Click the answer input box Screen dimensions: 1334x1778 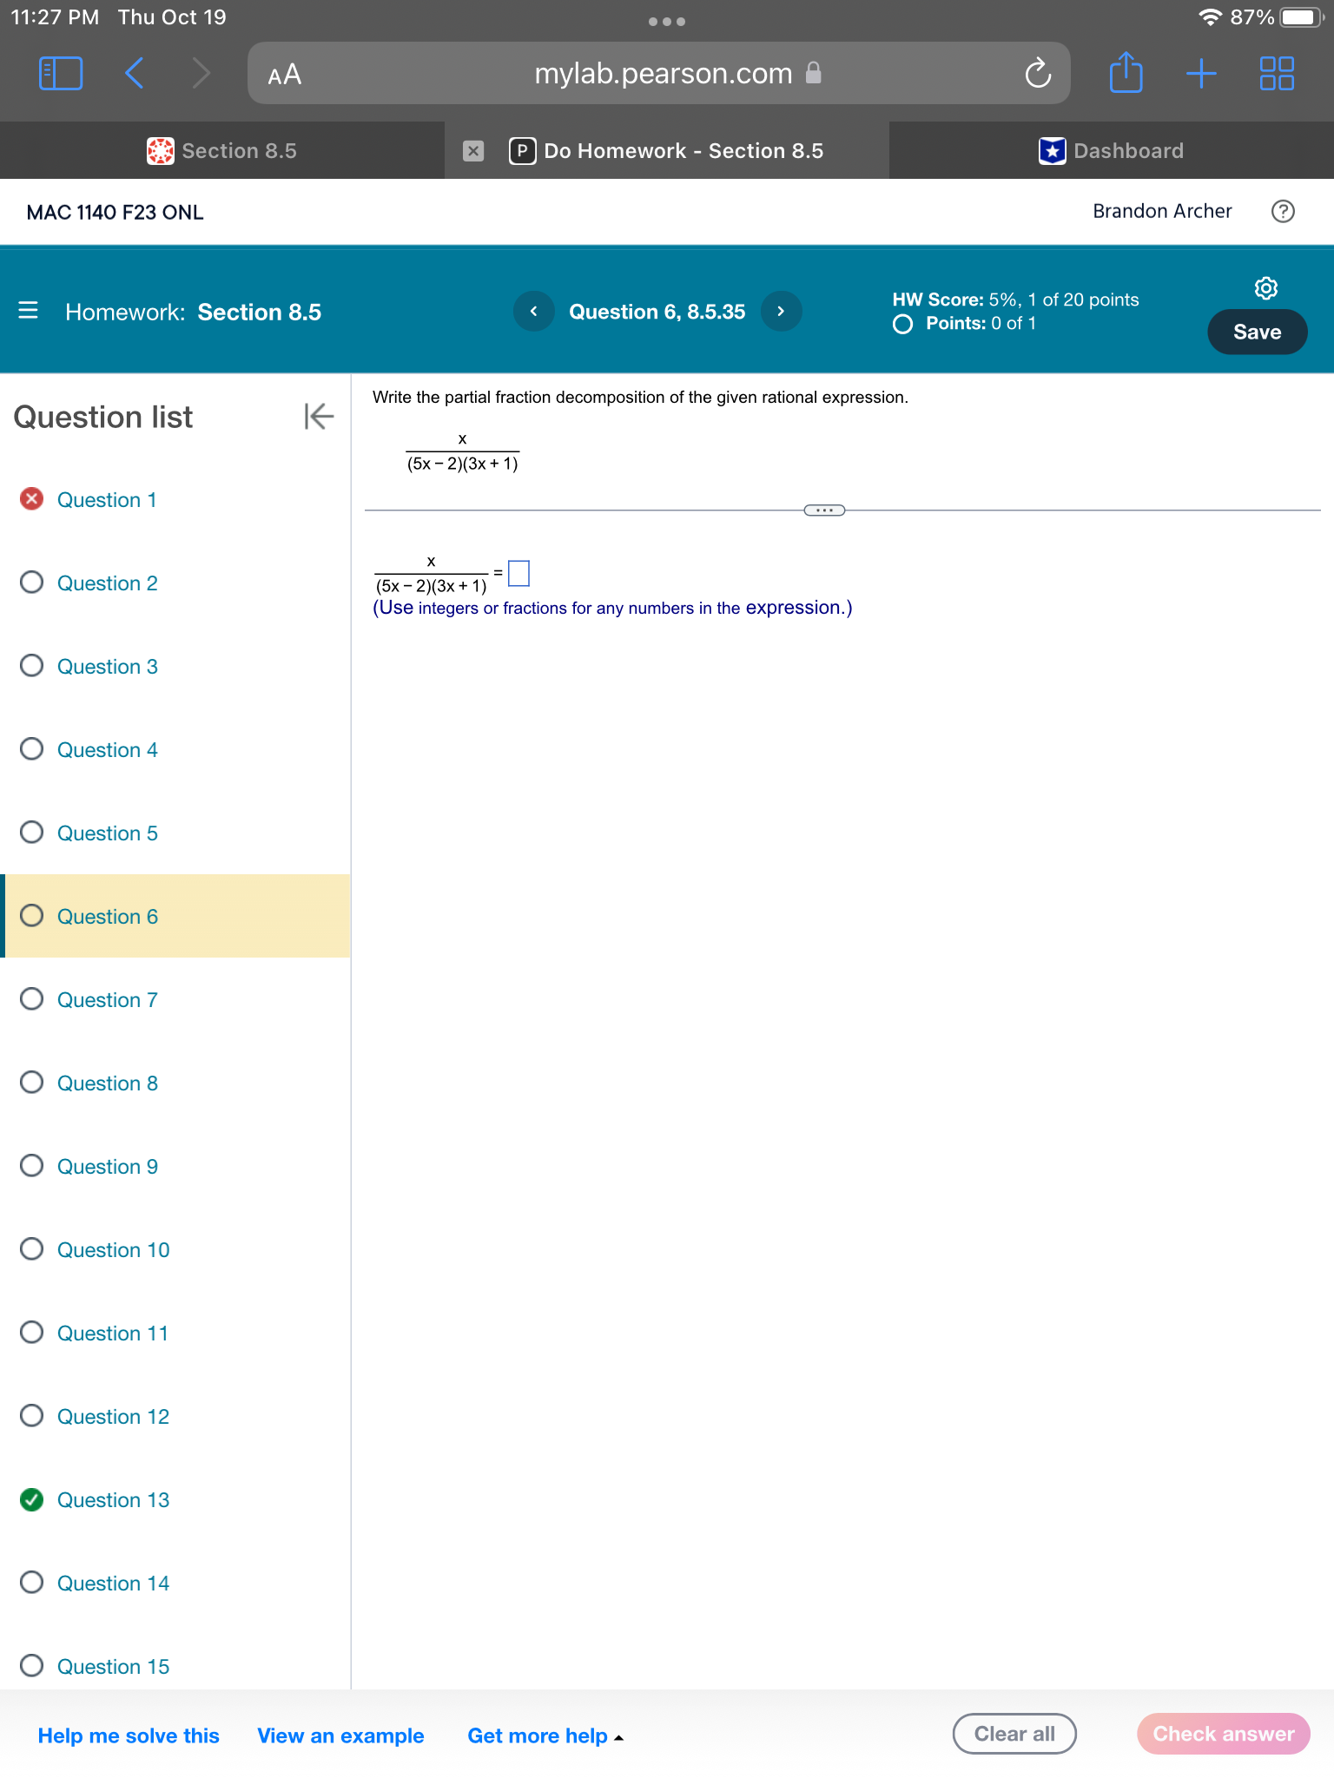pyautogui.click(x=518, y=573)
